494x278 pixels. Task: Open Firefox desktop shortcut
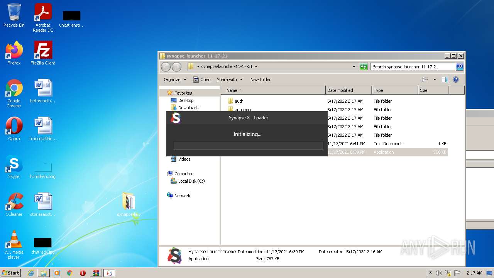pos(14,53)
